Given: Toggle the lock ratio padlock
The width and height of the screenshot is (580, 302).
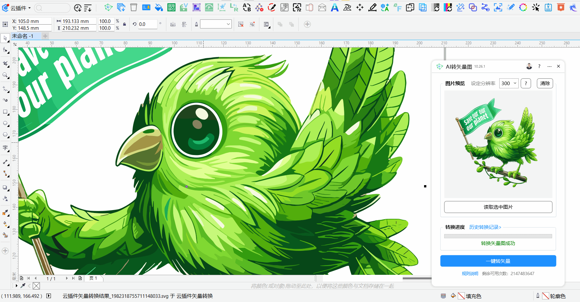Looking at the screenshot, I should (124, 24).
